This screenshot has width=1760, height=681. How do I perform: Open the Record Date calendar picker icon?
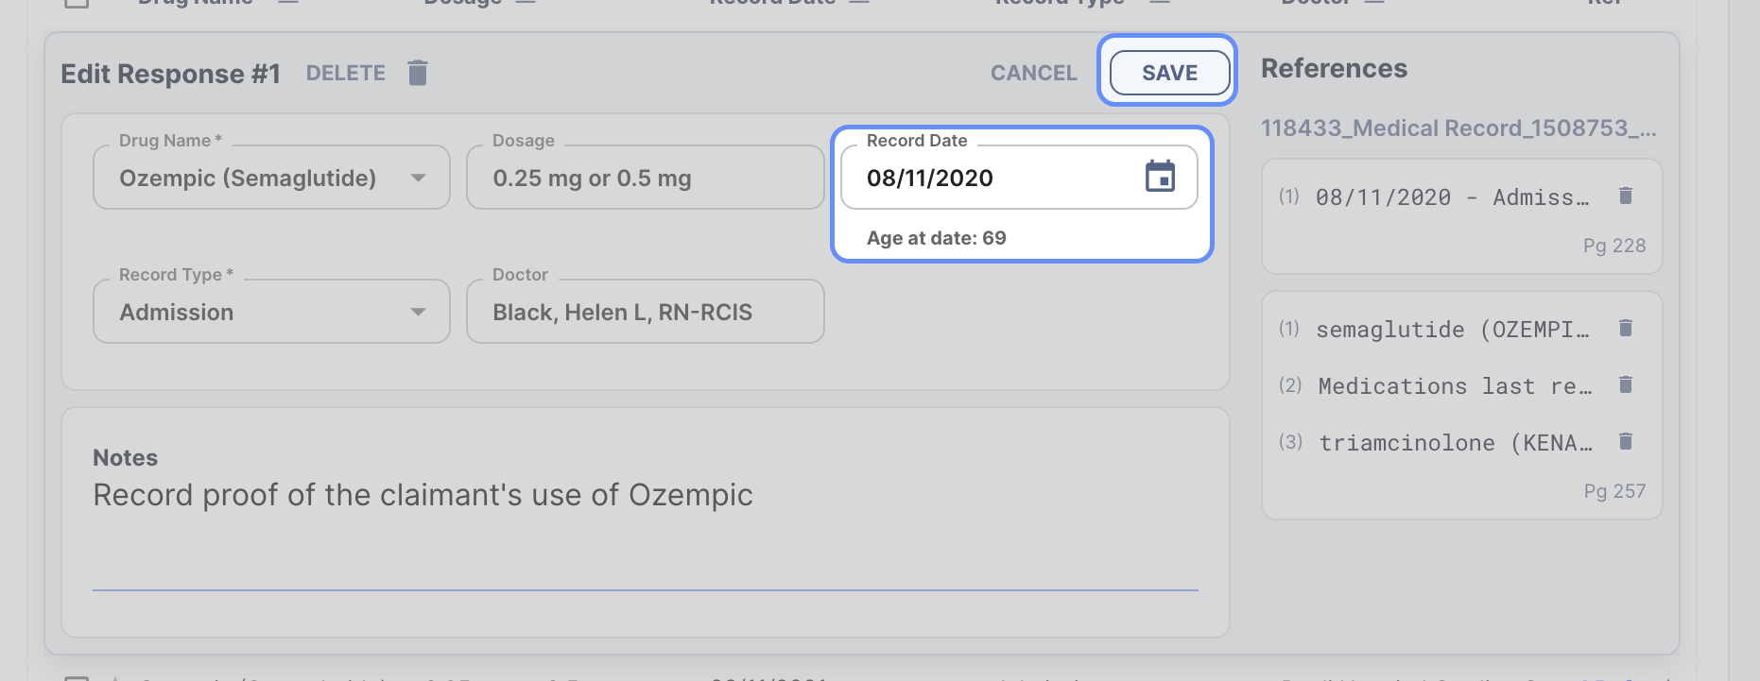click(x=1160, y=177)
